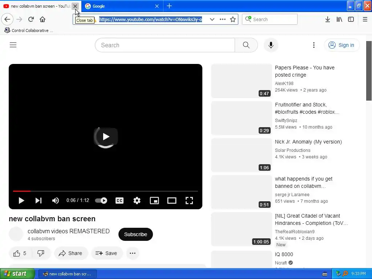Open more actions below video
Image resolution: width=372 pixels, height=279 pixels.
[x=133, y=253]
